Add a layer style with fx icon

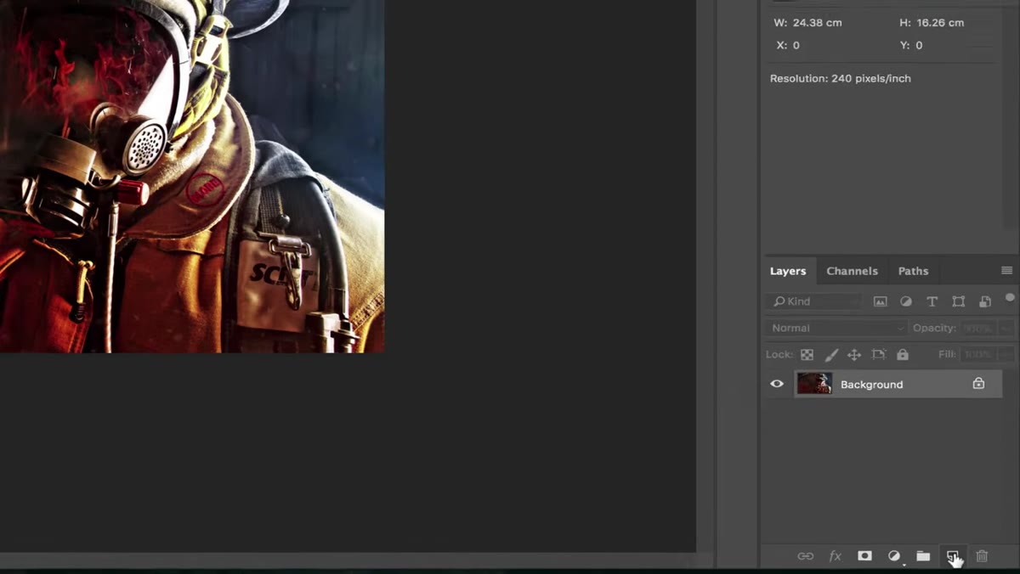pyautogui.click(x=835, y=556)
